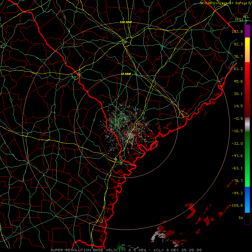Click the 0.5 DEG elevation text in caption
This screenshot has width=252, height=252.
tap(137, 250)
